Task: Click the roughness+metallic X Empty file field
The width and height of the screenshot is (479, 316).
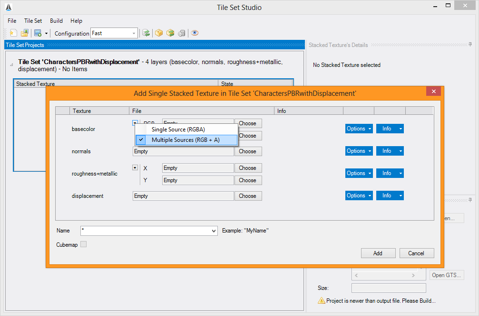Action: (198, 168)
